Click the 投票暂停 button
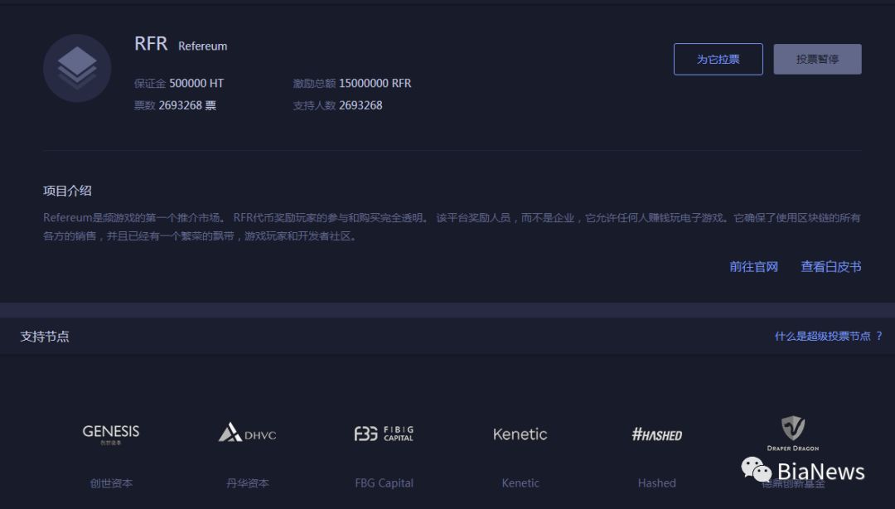 pos(817,59)
